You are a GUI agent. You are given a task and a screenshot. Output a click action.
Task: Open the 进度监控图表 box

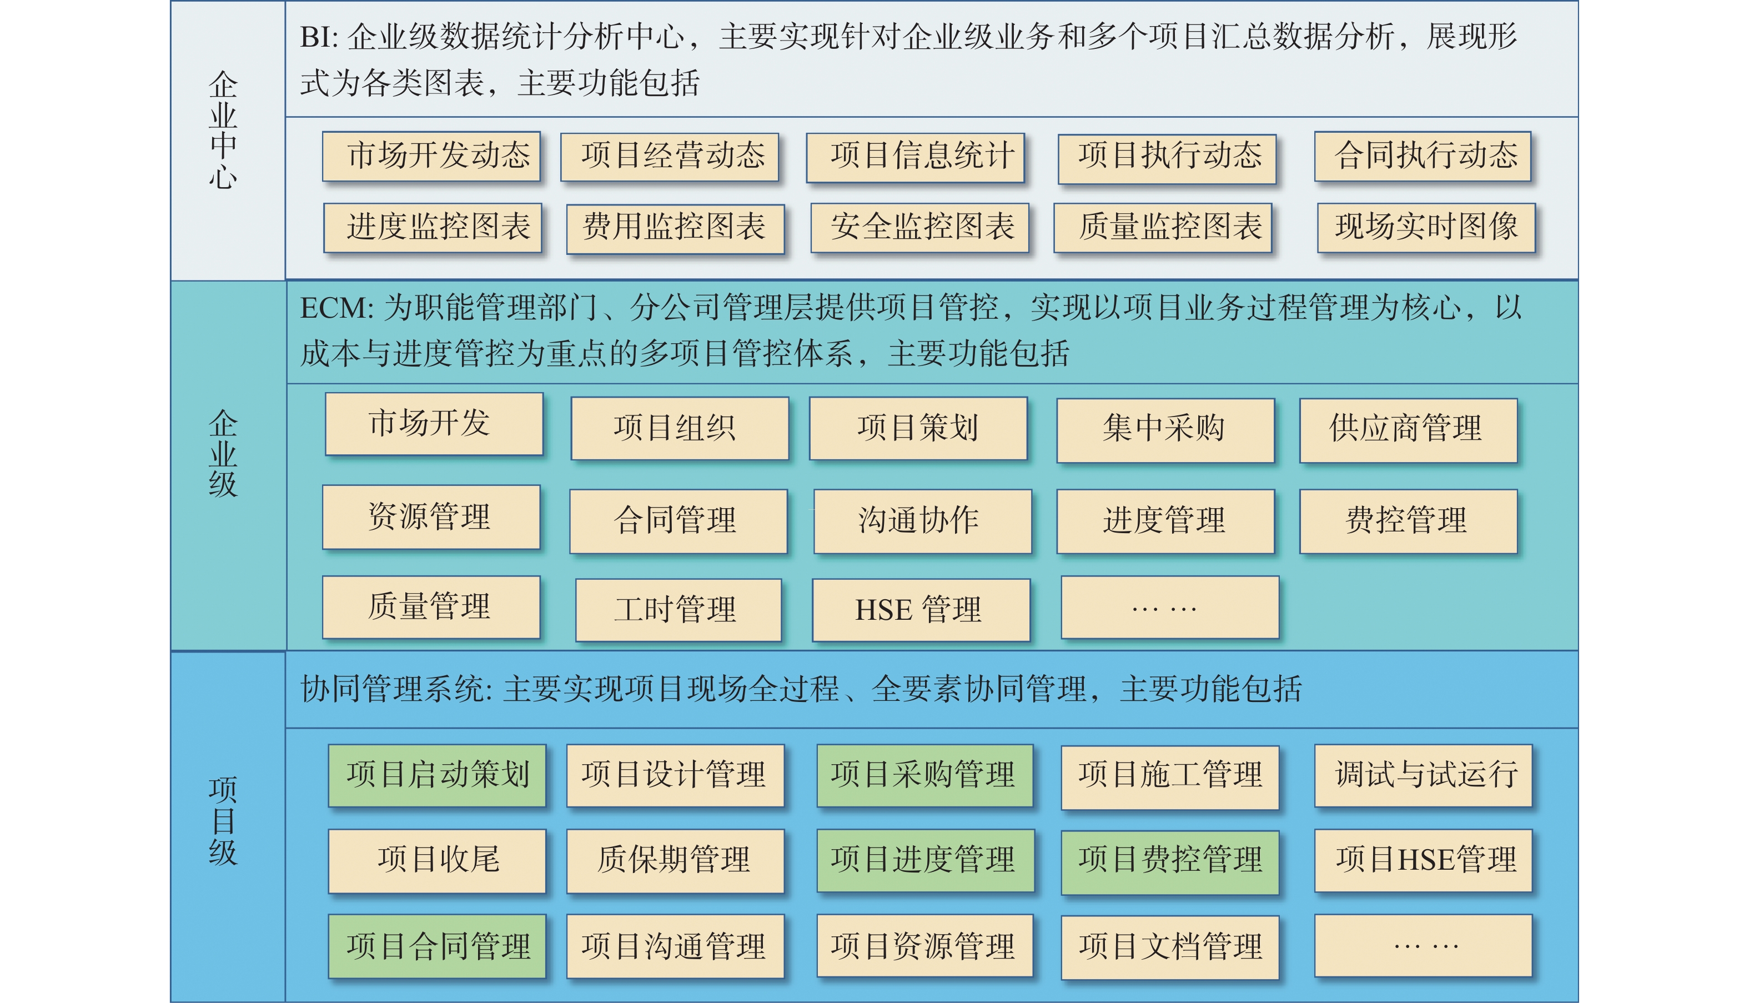pyautogui.click(x=433, y=228)
